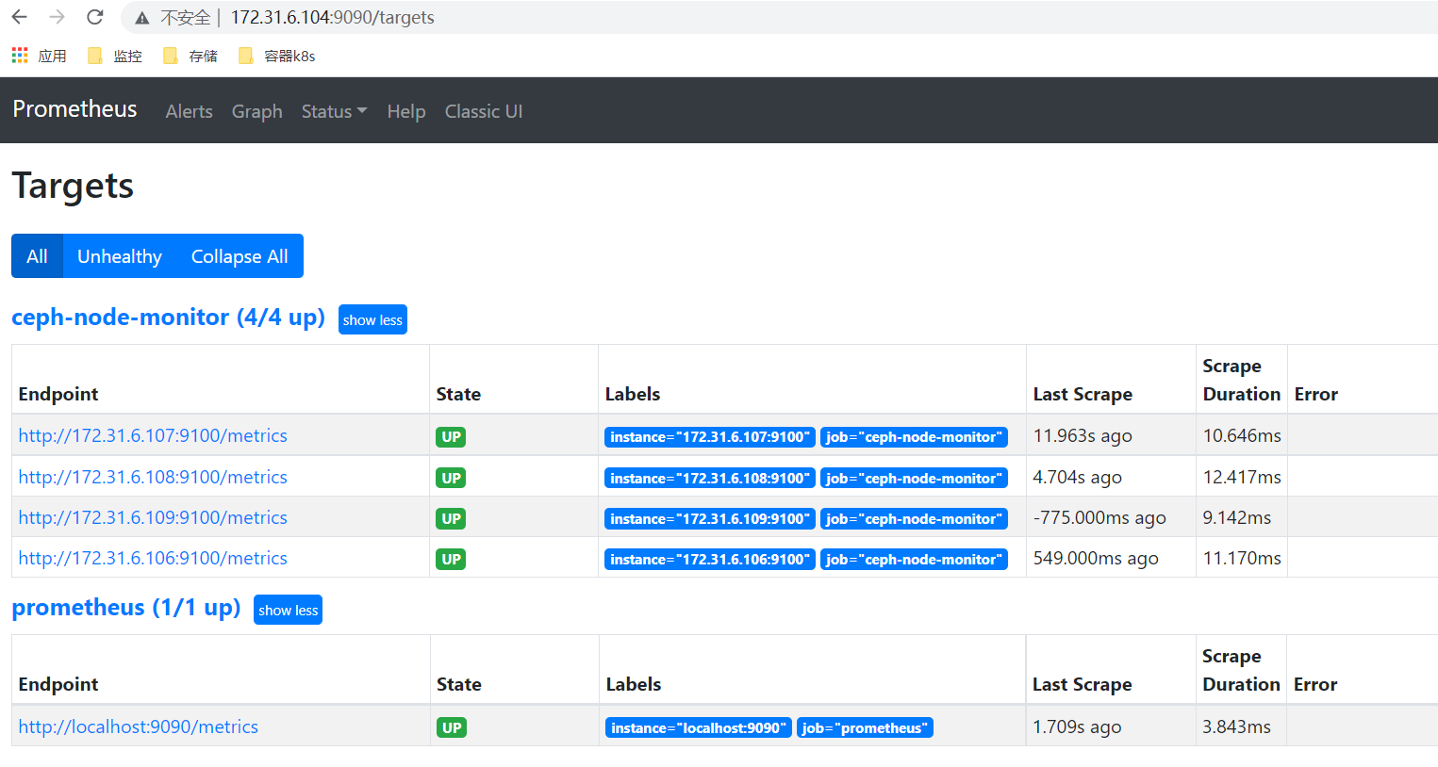
Task: Click the Targets page heading
Action: (x=73, y=186)
